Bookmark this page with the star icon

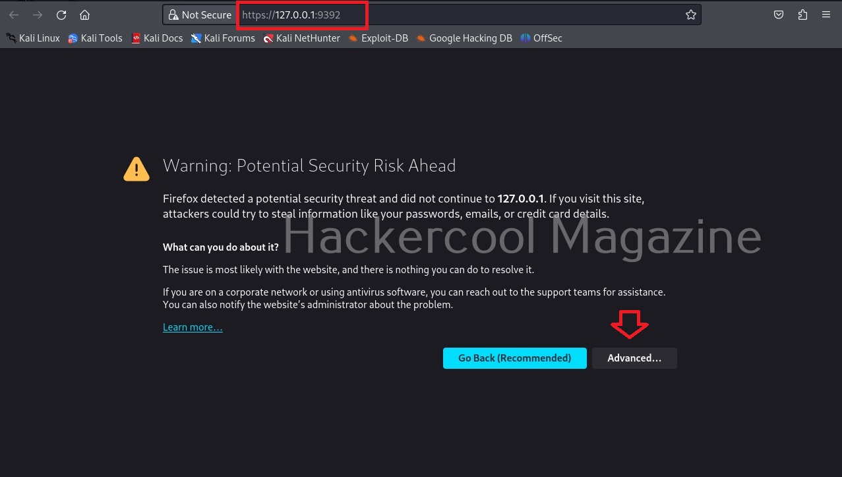click(691, 15)
